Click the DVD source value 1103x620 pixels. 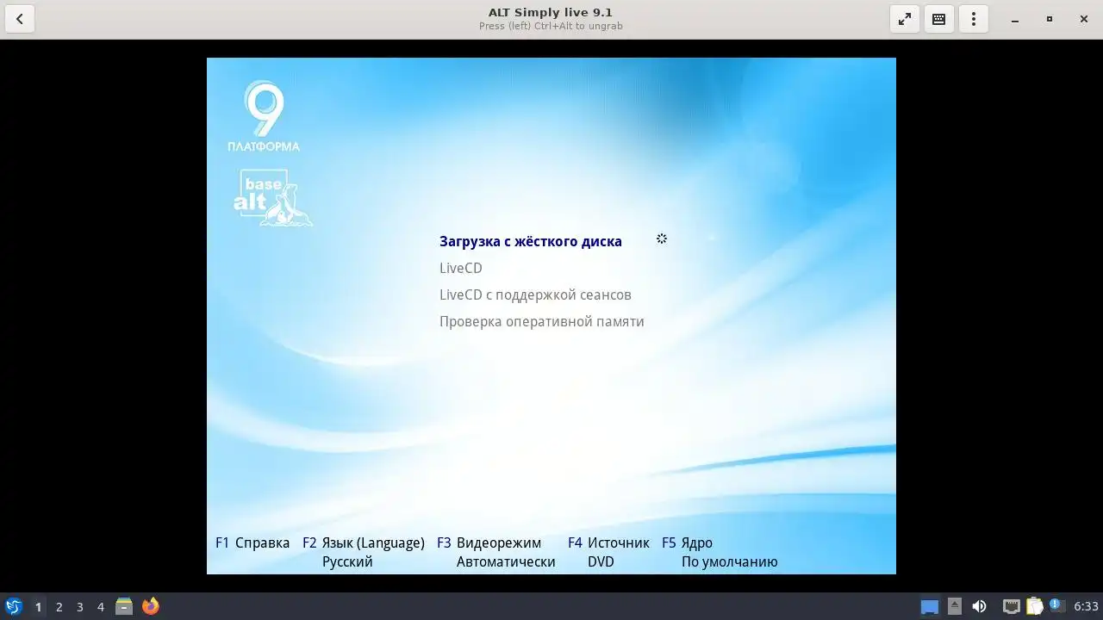pos(601,562)
